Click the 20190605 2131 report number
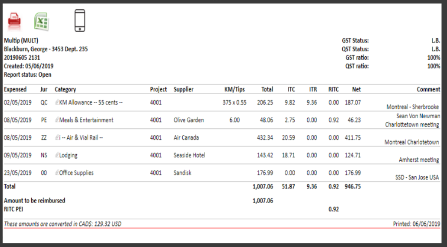This screenshot has height=247, width=447. 22,58
